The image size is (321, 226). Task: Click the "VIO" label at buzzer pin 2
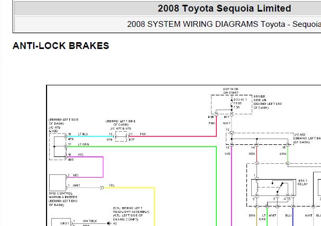(76, 175)
